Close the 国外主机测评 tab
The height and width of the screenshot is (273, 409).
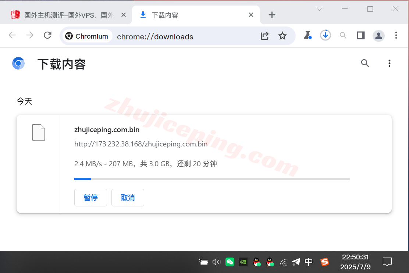pyautogui.click(x=124, y=15)
